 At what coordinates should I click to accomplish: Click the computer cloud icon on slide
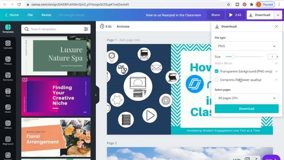[x=138, y=86]
